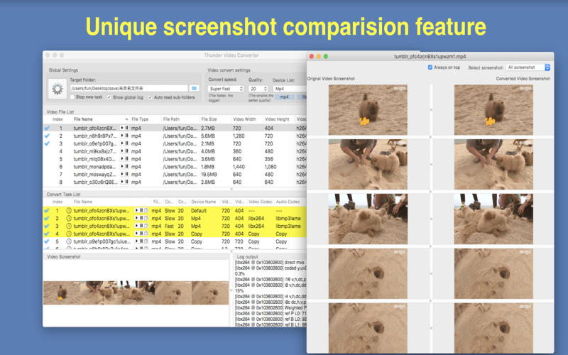Open the Quality dropdown showing 20

pos(258,89)
